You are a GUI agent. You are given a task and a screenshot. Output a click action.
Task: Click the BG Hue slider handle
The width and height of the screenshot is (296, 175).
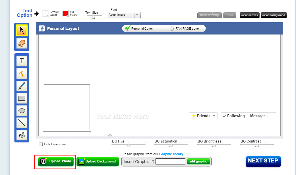point(129,145)
